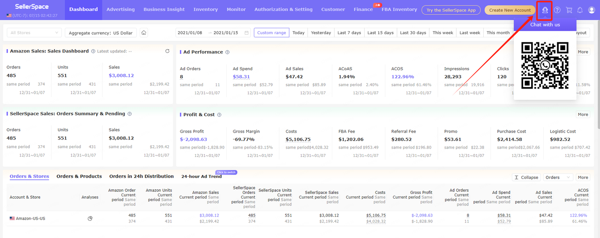This screenshot has height=238, width=600.
Task: Open the user profile avatar
Action: (x=591, y=10)
